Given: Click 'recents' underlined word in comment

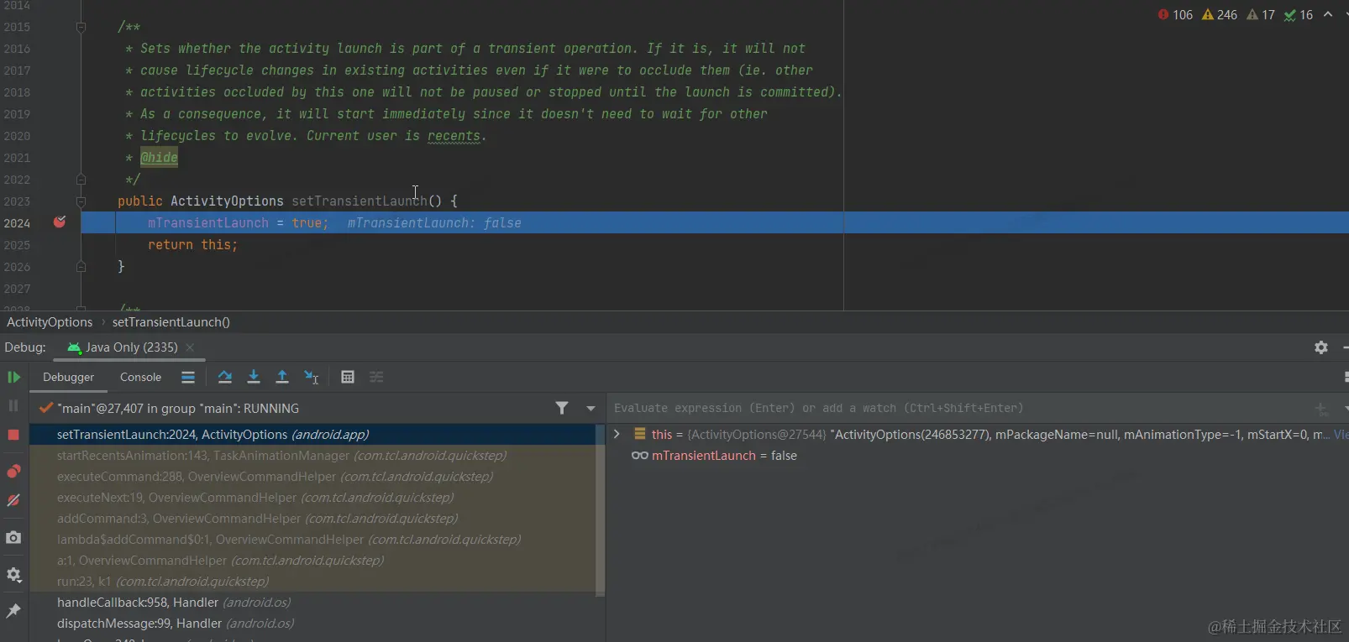Looking at the screenshot, I should point(454,136).
